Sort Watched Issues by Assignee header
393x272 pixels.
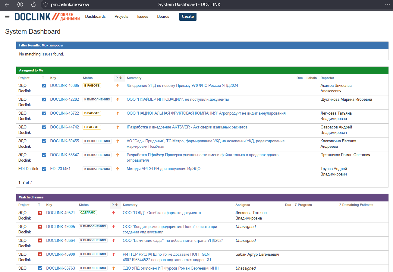click(x=243, y=205)
